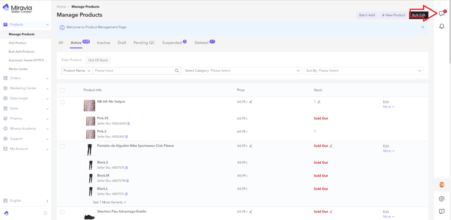Toggle the select-all products checkbox
Viewport: 451px width, 220px height.
[x=62, y=90]
